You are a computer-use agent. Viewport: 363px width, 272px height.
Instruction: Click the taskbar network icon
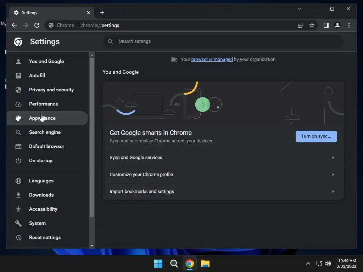(319, 263)
